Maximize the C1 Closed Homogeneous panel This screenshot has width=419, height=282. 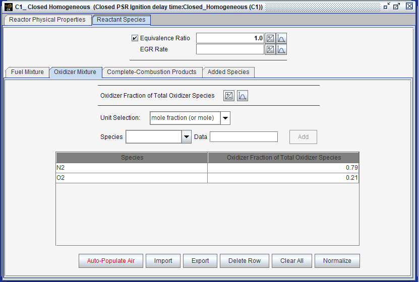[396, 6]
